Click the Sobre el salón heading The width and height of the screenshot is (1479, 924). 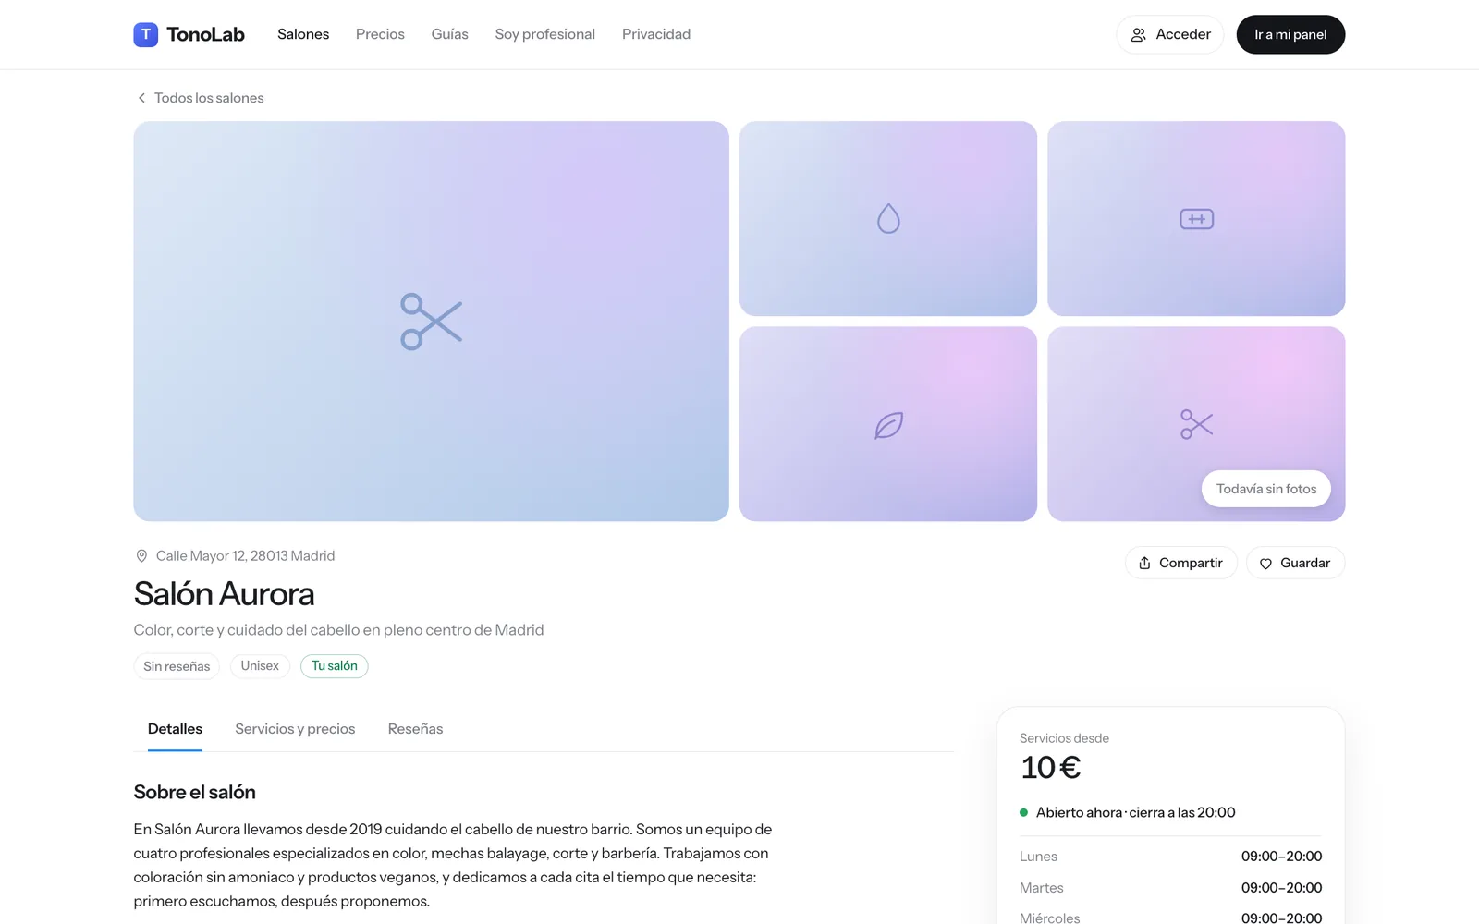pyautogui.click(x=195, y=792)
